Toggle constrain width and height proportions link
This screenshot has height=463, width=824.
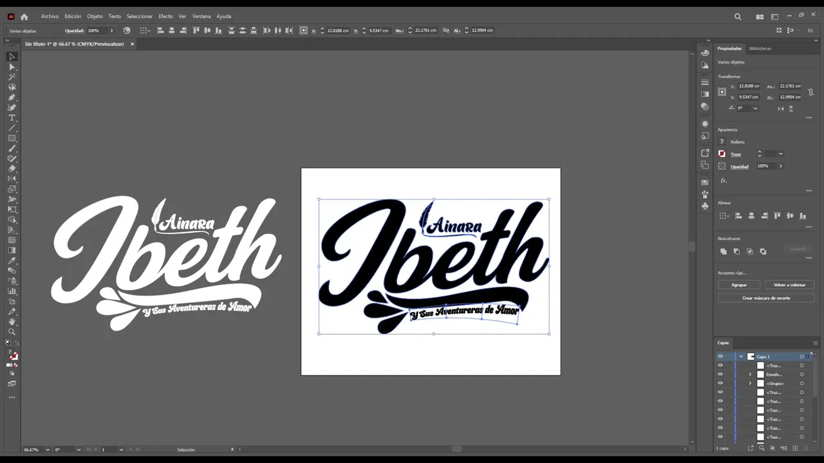click(810, 92)
